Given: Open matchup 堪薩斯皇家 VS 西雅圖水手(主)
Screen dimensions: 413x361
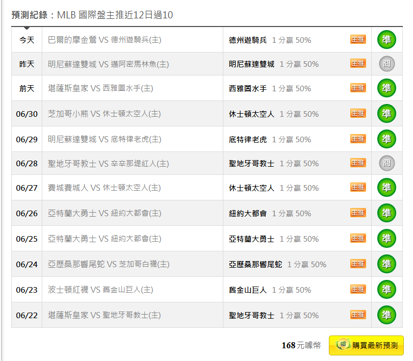Looking at the screenshot, I should coord(100,88).
